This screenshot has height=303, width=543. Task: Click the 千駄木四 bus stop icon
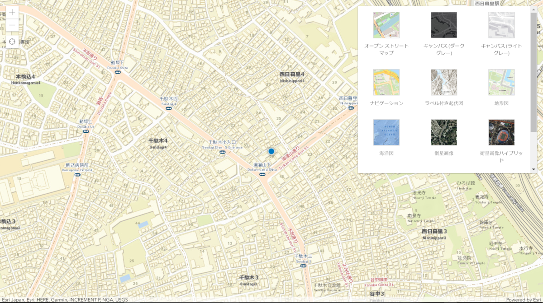pyautogui.click(x=168, y=108)
